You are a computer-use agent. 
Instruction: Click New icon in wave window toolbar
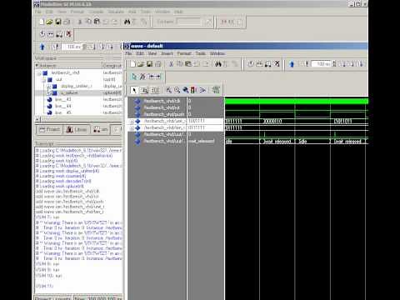pos(132,64)
